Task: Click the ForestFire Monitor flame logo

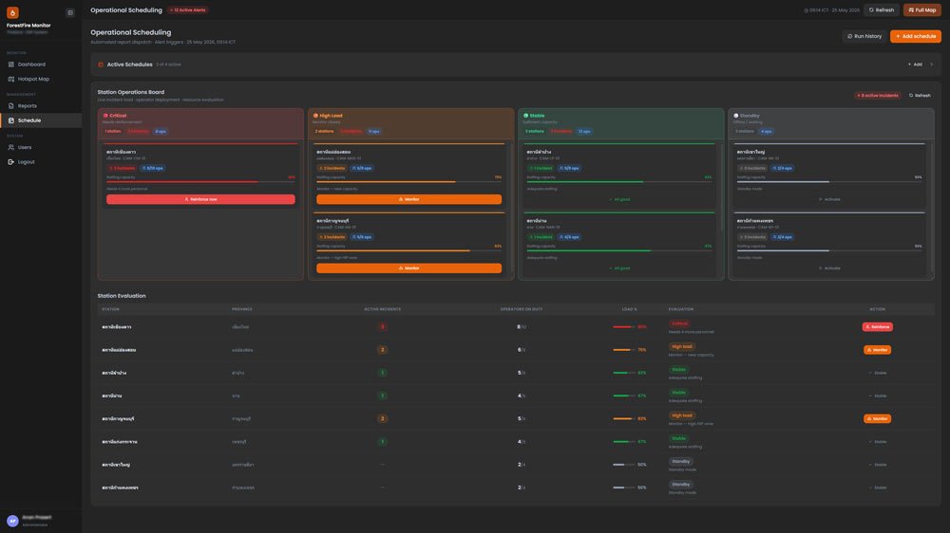Action: point(12,12)
